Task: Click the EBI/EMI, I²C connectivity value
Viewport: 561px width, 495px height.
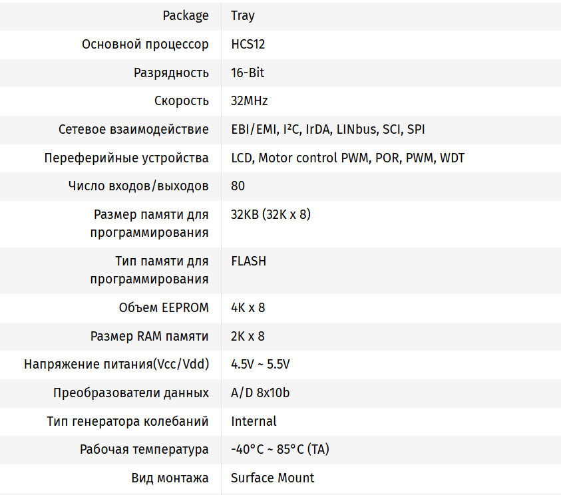Action: pyautogui.click(x=327, y=129)
